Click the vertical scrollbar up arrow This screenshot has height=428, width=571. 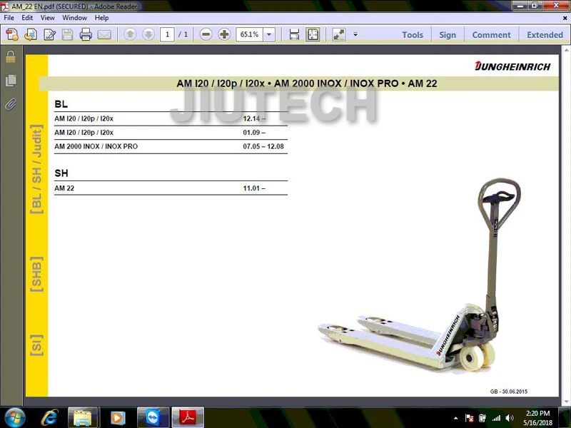coord(567,50)
